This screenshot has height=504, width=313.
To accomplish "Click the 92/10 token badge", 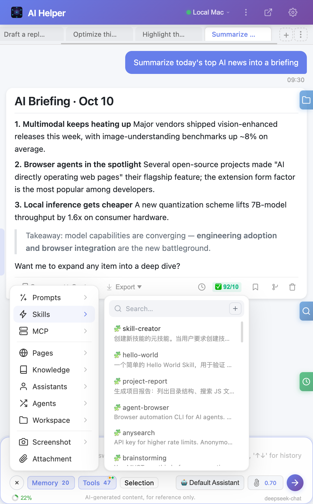I will click(227, 287).
